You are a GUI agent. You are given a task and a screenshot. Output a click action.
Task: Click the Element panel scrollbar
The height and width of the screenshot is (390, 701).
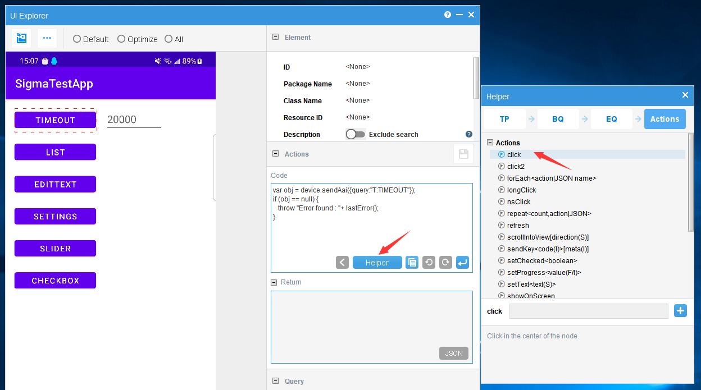(x=476, y=79)
